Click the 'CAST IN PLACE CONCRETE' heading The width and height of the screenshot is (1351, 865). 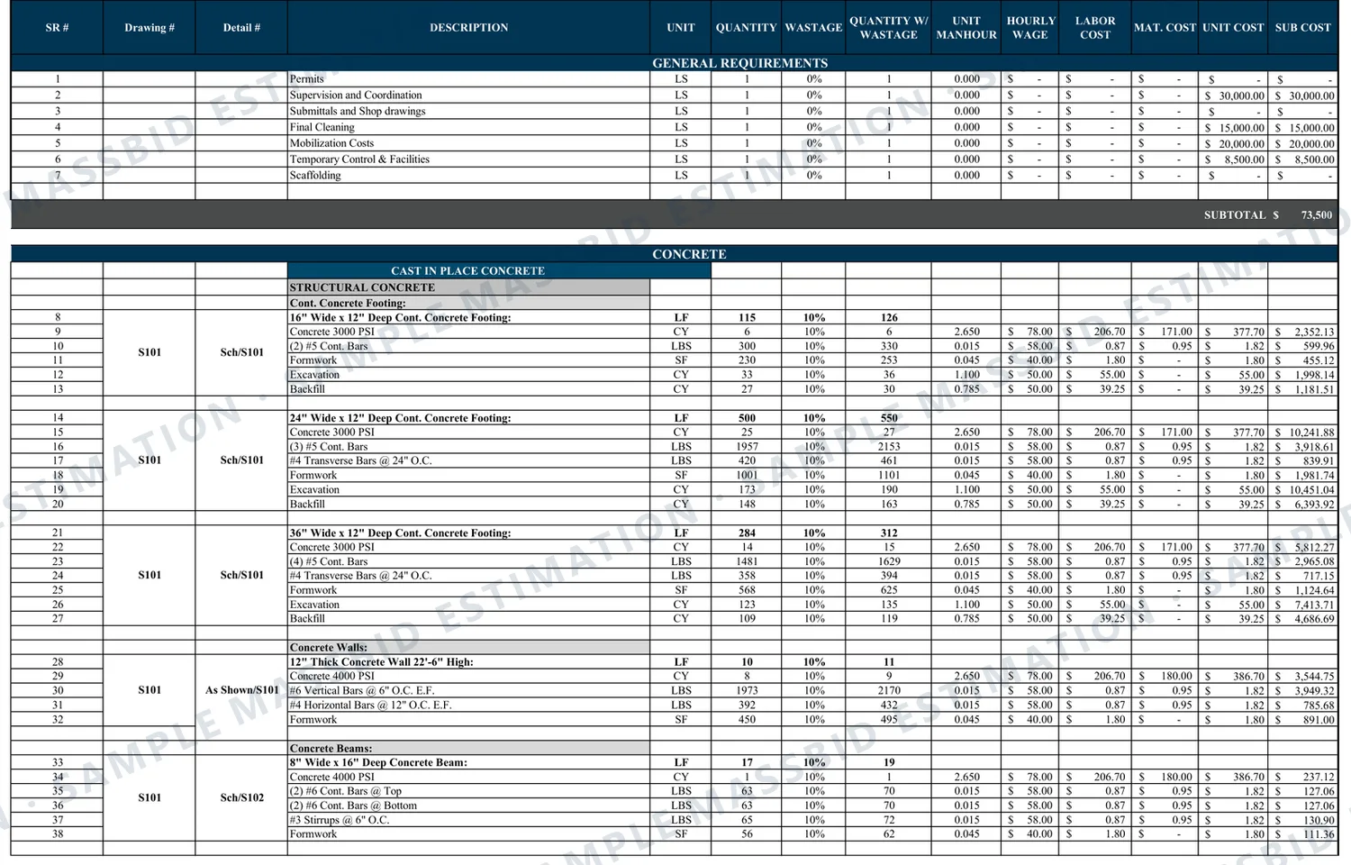point(467,270)
